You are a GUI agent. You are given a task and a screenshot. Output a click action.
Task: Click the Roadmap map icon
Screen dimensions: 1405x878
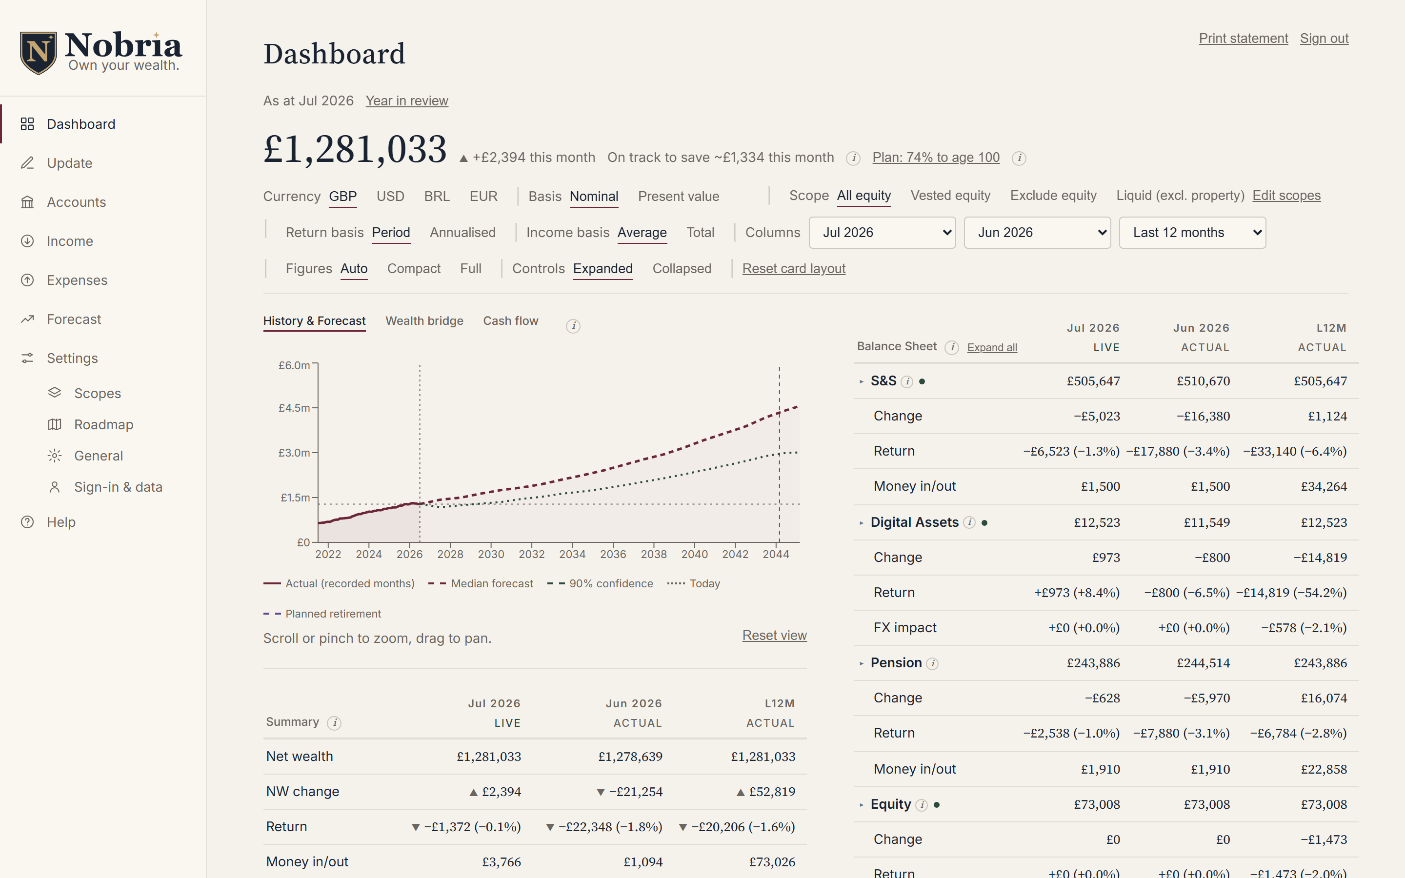(55, 424)
